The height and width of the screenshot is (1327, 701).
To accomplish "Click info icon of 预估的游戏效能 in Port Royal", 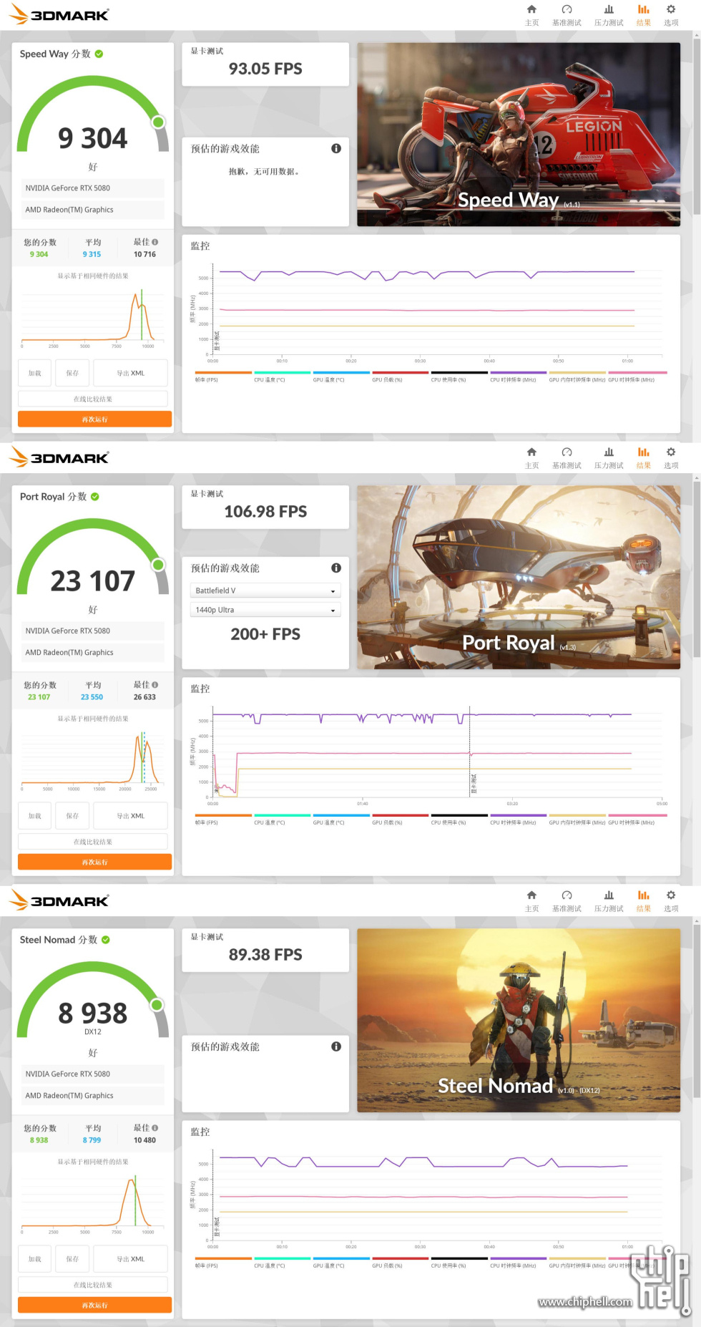I will point(336,568).
